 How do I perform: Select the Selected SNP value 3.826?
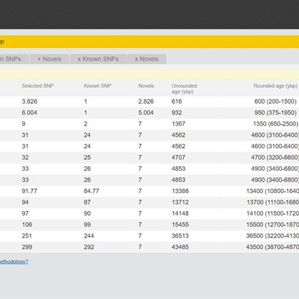click(x=29, y=102)
